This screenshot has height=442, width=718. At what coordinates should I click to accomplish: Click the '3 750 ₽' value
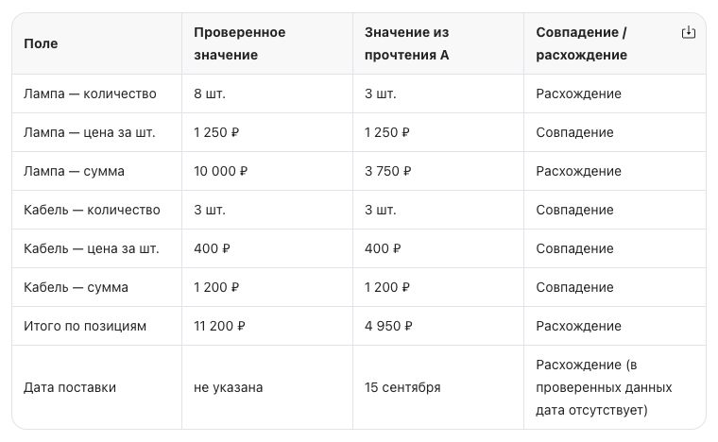tap(388, 171)
